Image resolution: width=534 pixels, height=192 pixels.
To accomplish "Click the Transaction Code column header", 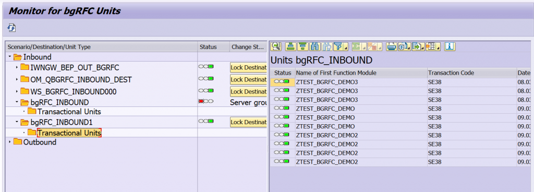I will pyautogui.click(x=471, y=73).
